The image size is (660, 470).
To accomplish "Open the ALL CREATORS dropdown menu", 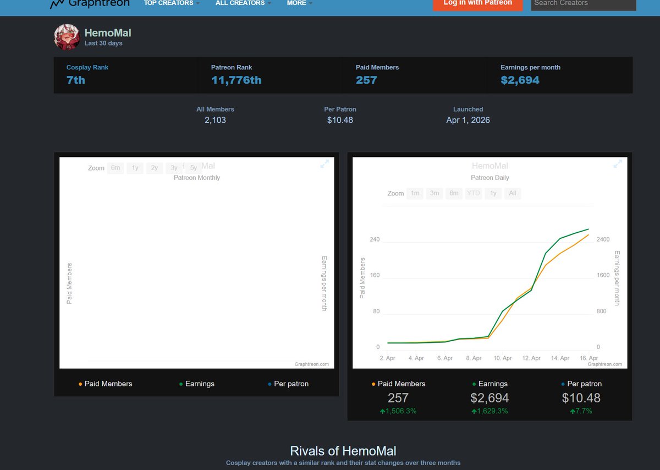I will pyautogui.click(x=243, y=3).
